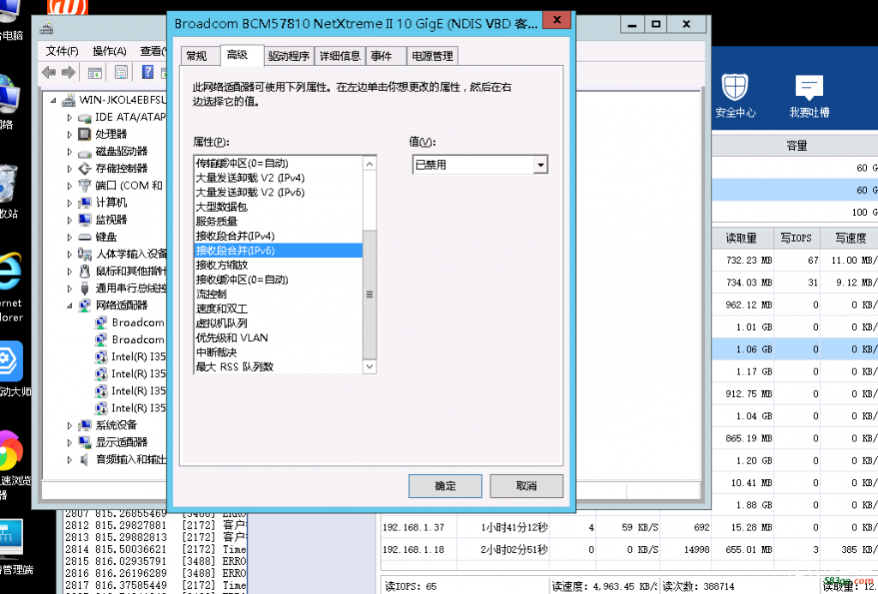Image resolution: width=878 pixels, height=594 pixels.
Task: Switch to the 详细信息 tab
Action: click(340, 56)
